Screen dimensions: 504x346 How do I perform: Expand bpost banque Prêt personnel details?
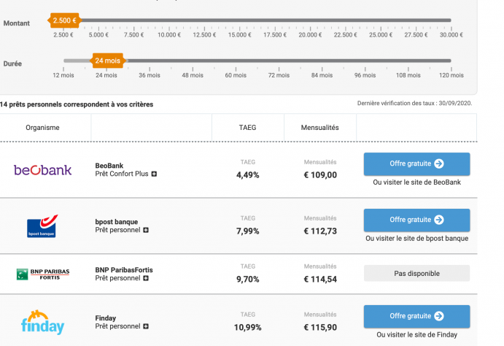(146, 230)
